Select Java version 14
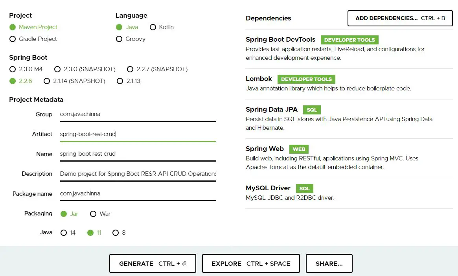This screenshot has width=458, height=276. (x=64, y=233)
